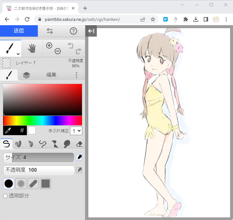This screenshot has width=233, height=220.
Task: Click the # hex color input button
Action: [22, 130]
